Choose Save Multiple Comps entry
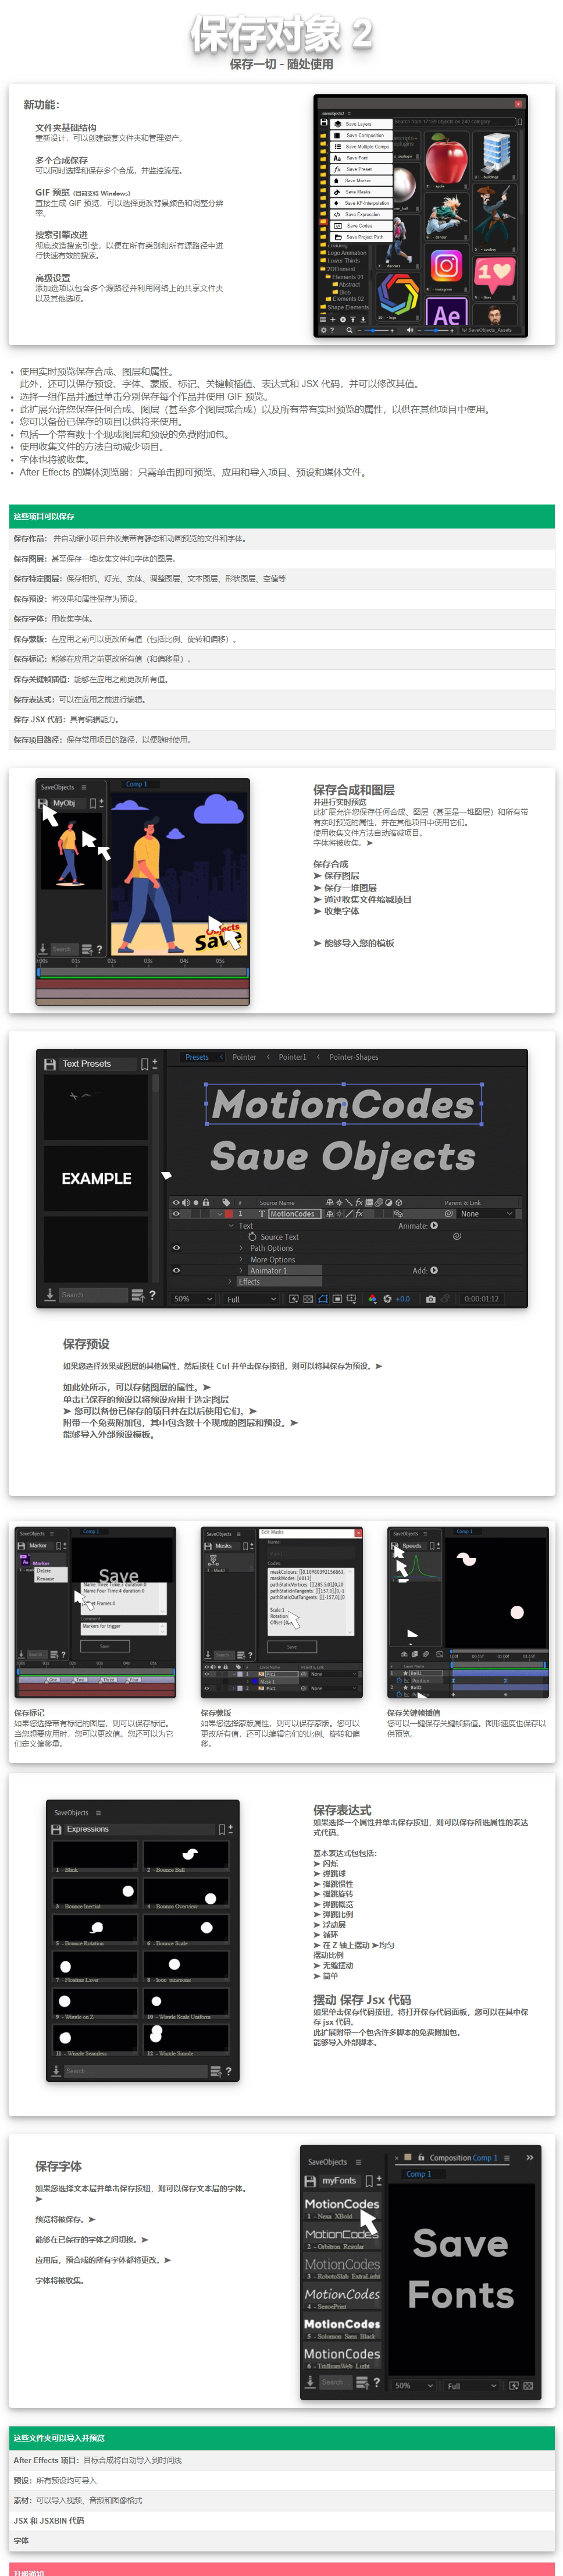 (x=362, y=147)
